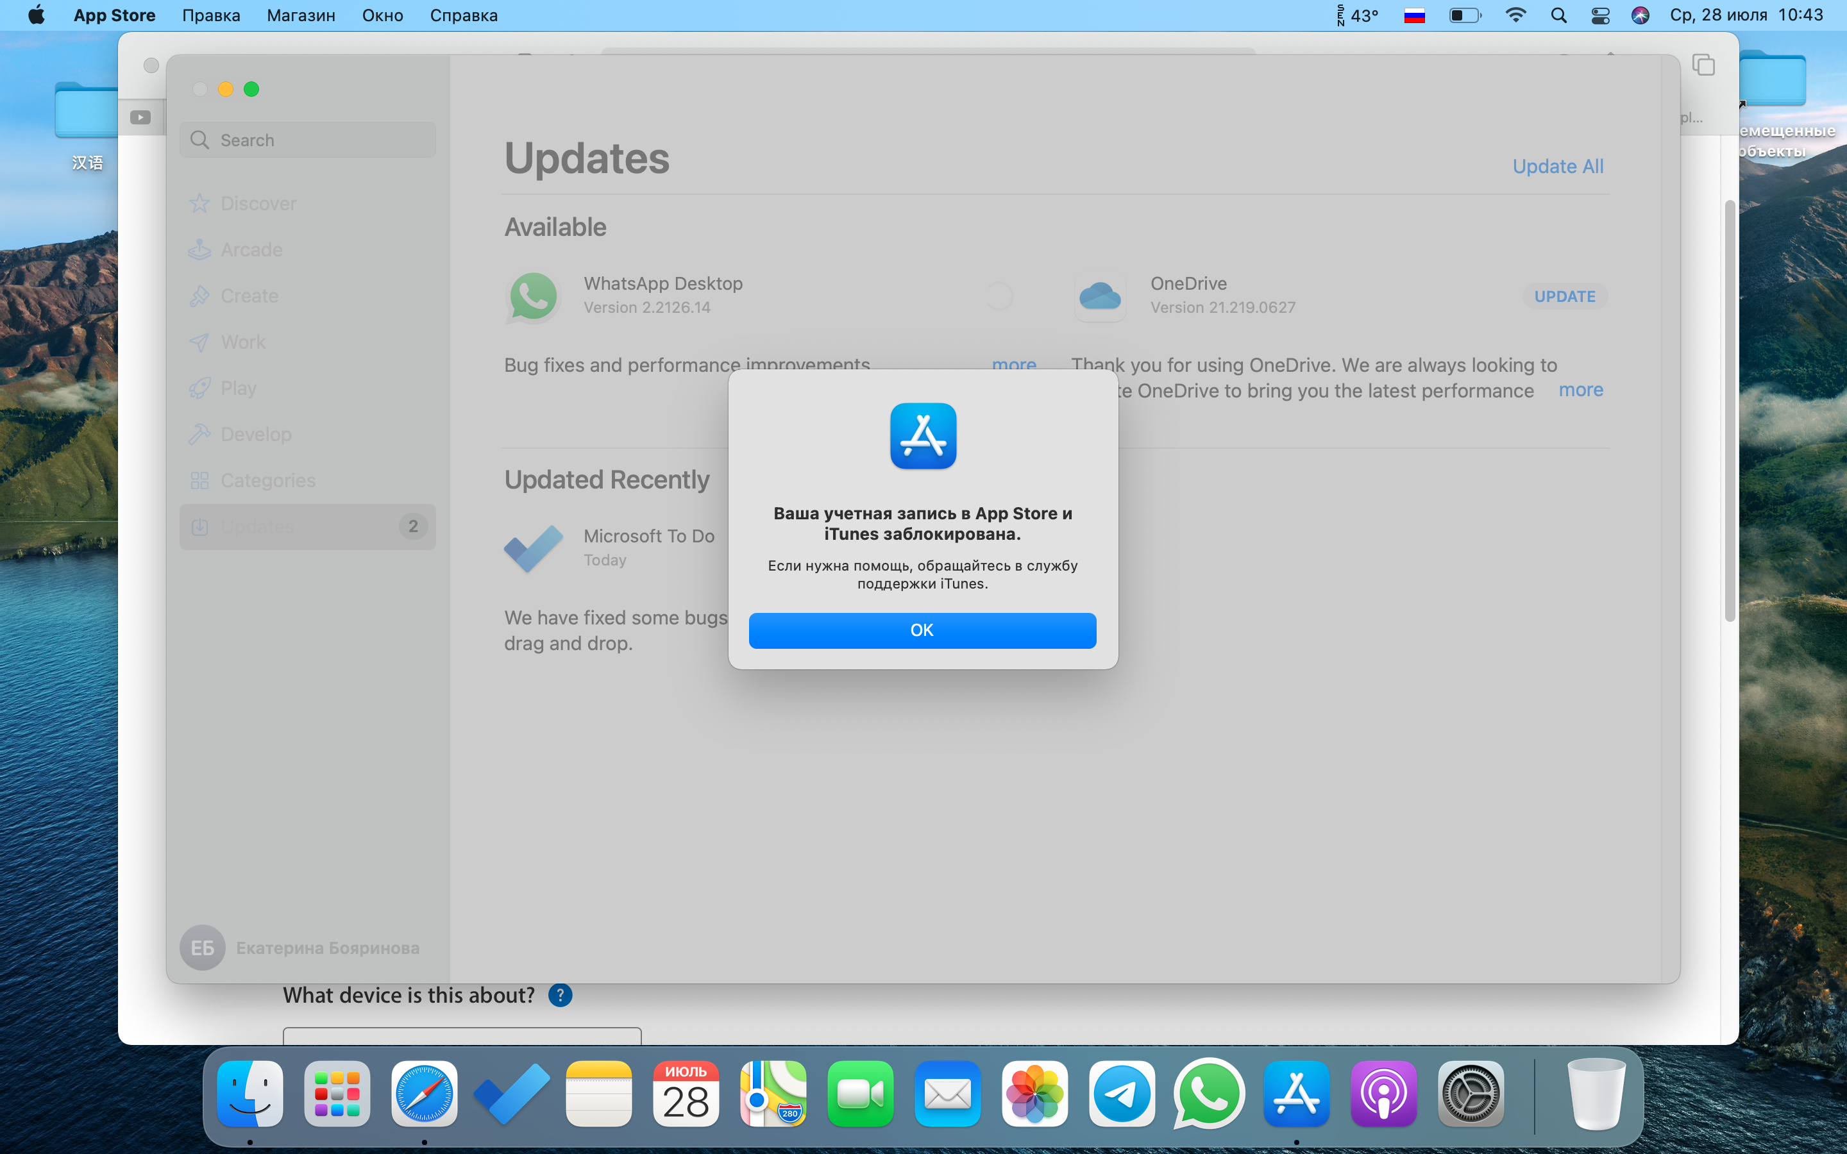Click the help question mark in Safari page
This screenshot has width=1847, height=1154.
(561, 995)
